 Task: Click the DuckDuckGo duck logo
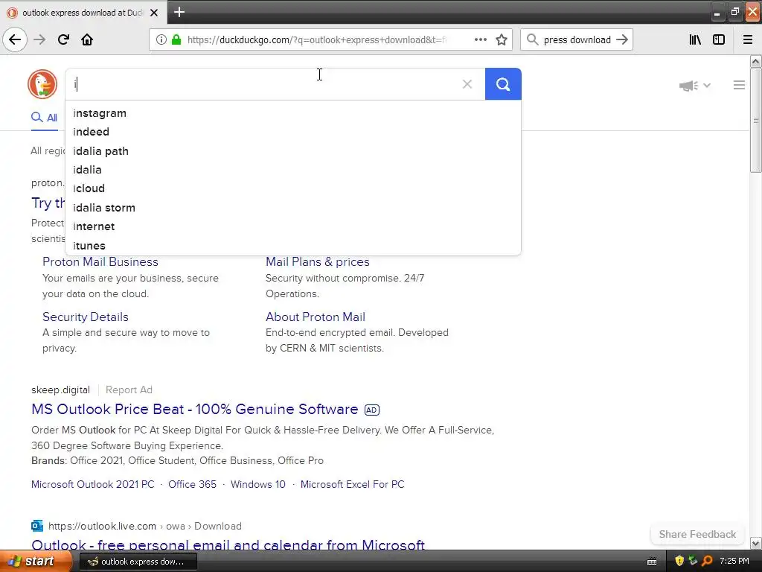[x=42, y=84]
